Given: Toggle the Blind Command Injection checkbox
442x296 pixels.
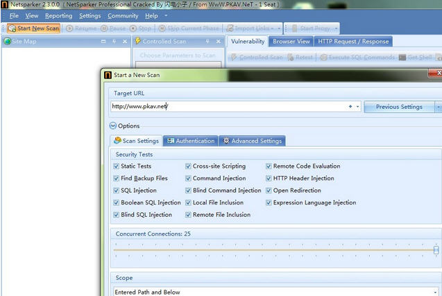Looking at the screenshot, I should pos(188,191).
